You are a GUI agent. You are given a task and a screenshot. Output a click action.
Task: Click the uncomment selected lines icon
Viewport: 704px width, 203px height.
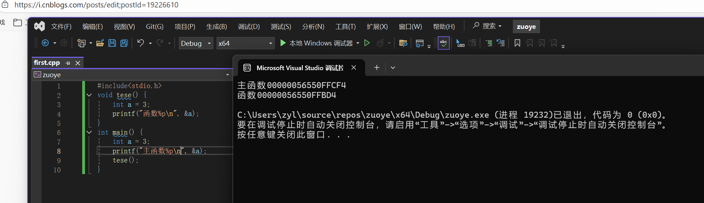pos(501,43)
